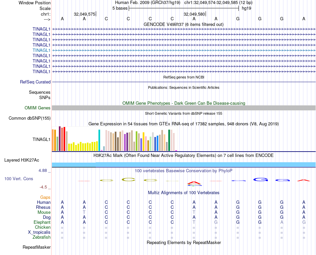
Task: Click the Multiz Alignments of 100 Vertebrates title
Action: pyautogui.click(x=183, y=193)
